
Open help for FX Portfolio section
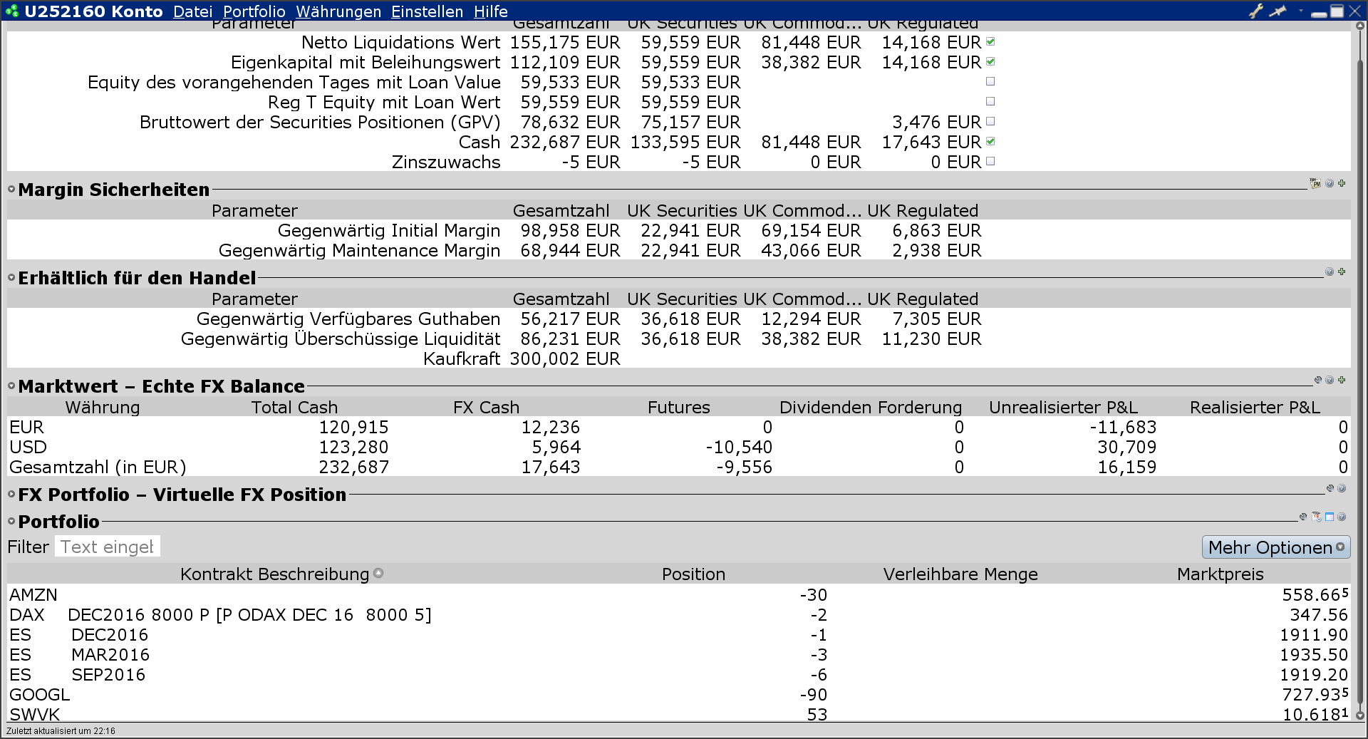coord(1342,489)
